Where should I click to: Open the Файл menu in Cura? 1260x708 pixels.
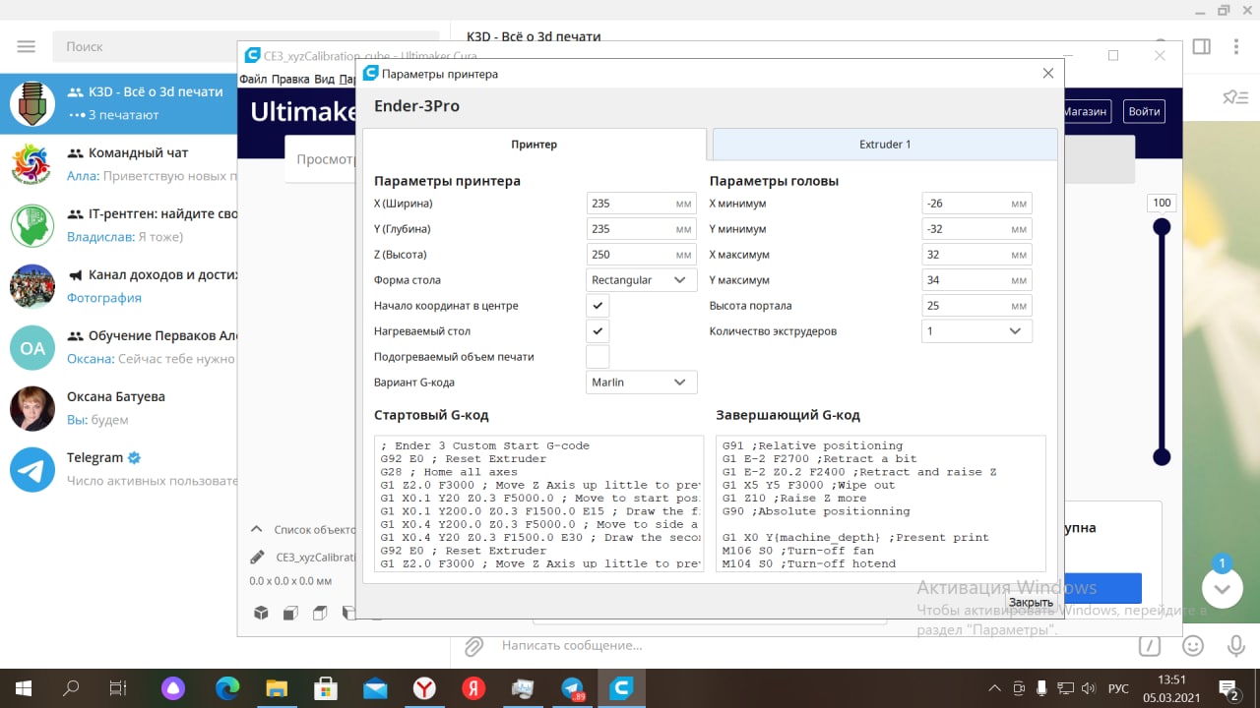(252, 79)
